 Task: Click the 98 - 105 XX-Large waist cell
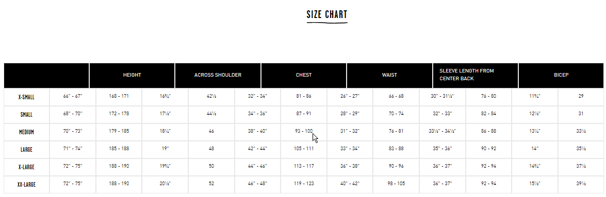point(396,184)
